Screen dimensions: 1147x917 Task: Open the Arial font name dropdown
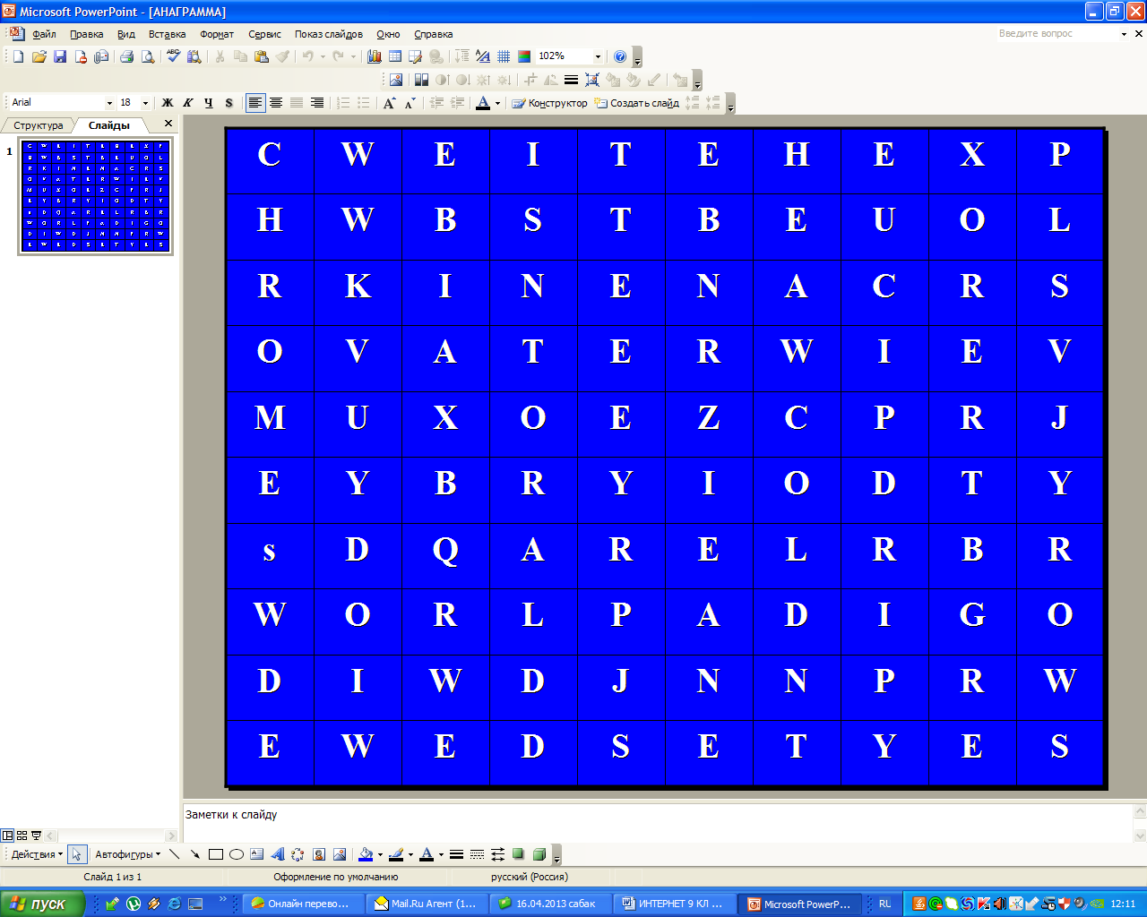pyautogui.click(x=109, y=103)
